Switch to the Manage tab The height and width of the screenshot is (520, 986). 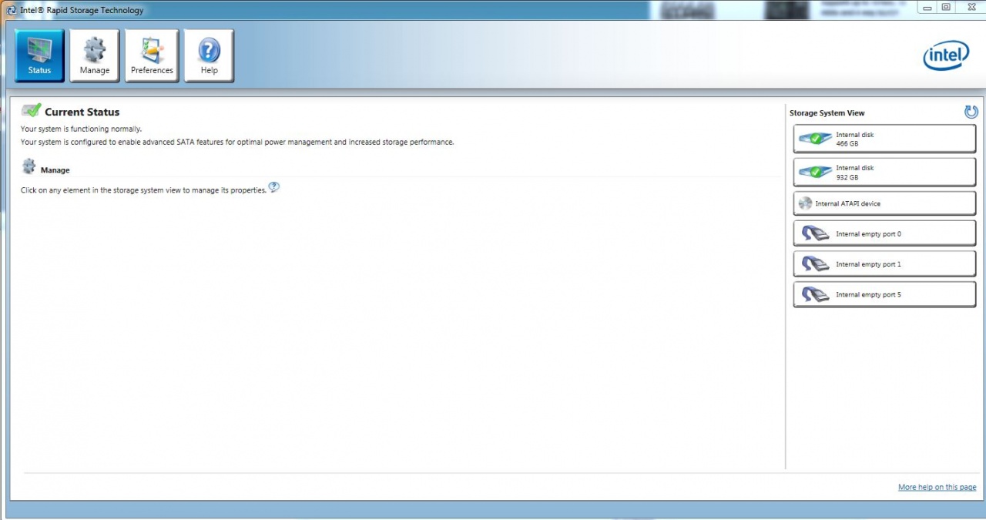(x=94, y=55)
